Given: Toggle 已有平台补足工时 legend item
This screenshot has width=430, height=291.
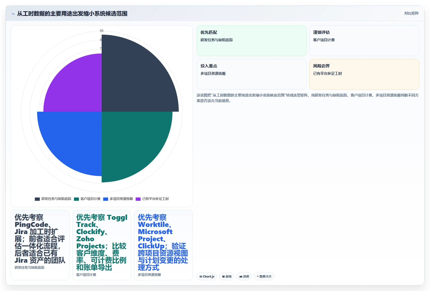Looking at the screenshot, I should (x=152, y=199).
